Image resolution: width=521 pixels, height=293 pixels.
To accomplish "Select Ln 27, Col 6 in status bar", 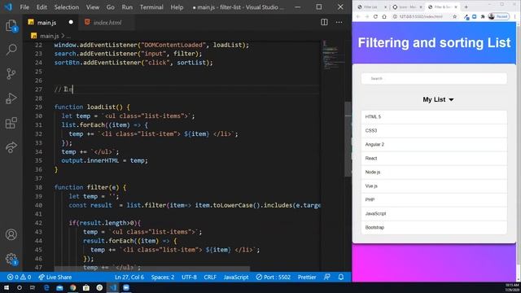I will [x=129, y=277].
